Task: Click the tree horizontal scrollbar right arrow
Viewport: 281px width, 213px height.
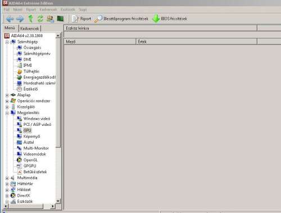Action: tap(53, 206)
